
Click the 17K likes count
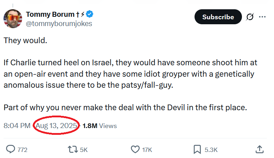(x=147, y=150)
